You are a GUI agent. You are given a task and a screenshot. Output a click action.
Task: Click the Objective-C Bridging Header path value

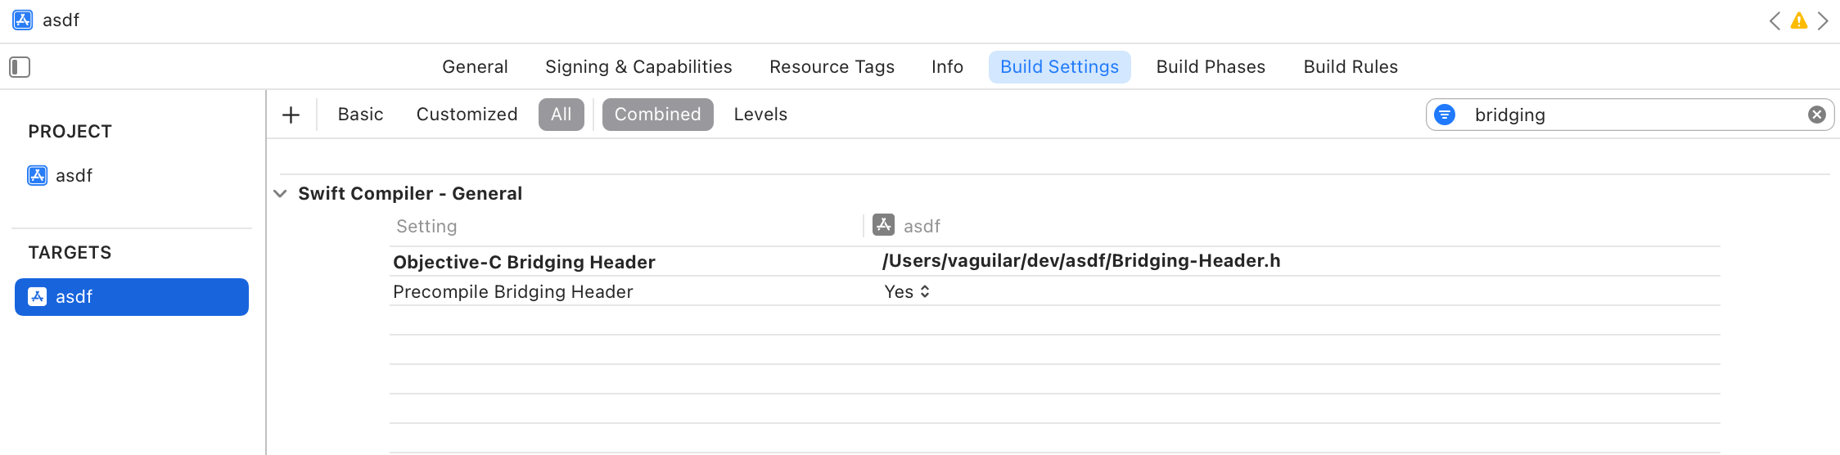(x=1080, y=261)
